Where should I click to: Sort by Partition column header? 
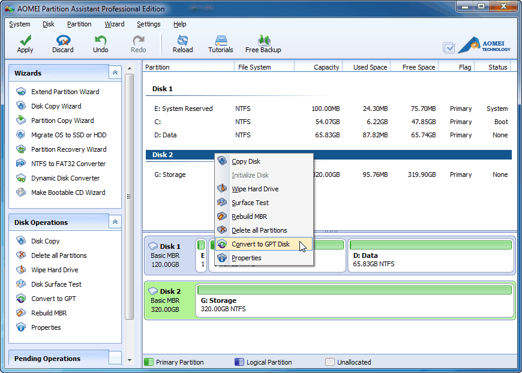(x=188, y=67)
